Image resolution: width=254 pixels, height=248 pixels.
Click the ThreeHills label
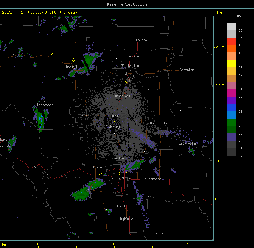click(x=158, y=123)
